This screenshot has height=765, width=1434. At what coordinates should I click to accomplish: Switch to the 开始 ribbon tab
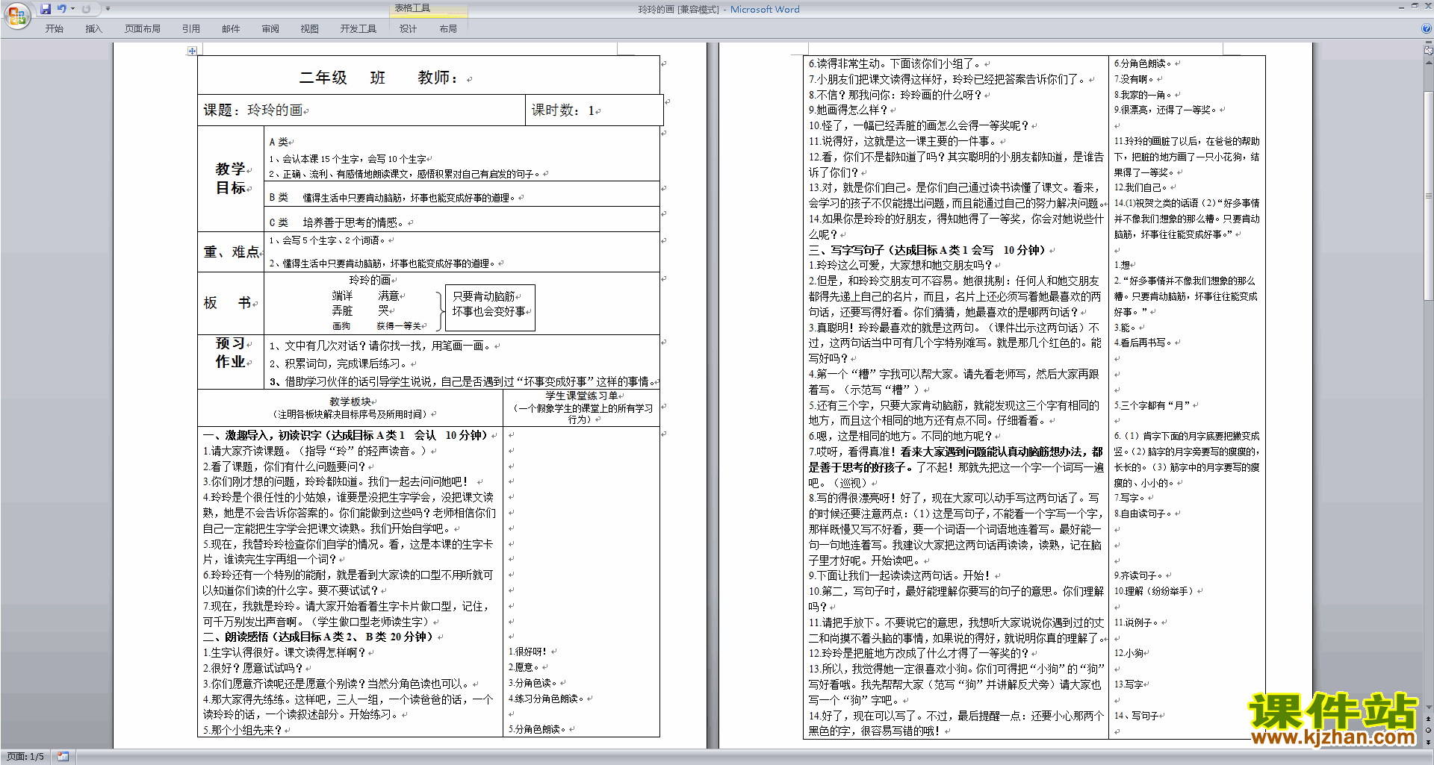pos(54,29)
